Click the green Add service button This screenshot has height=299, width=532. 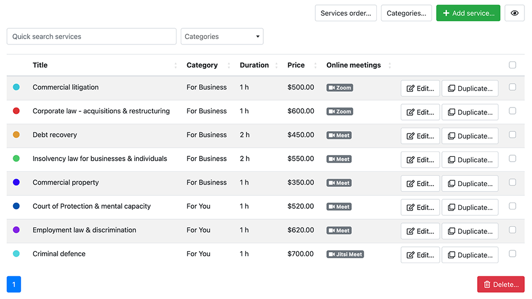(x=468, y=13)
